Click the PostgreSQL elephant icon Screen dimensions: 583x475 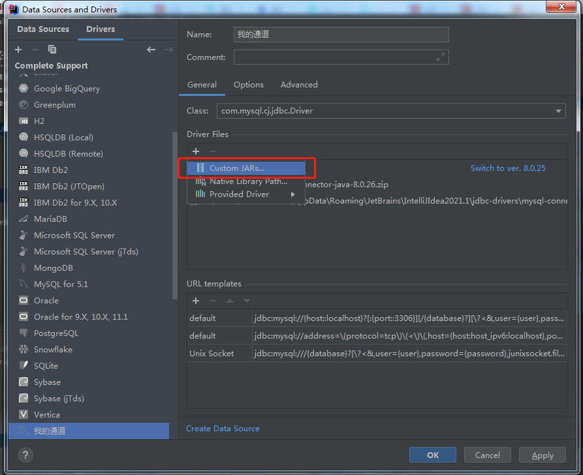[x=24, y=333]
